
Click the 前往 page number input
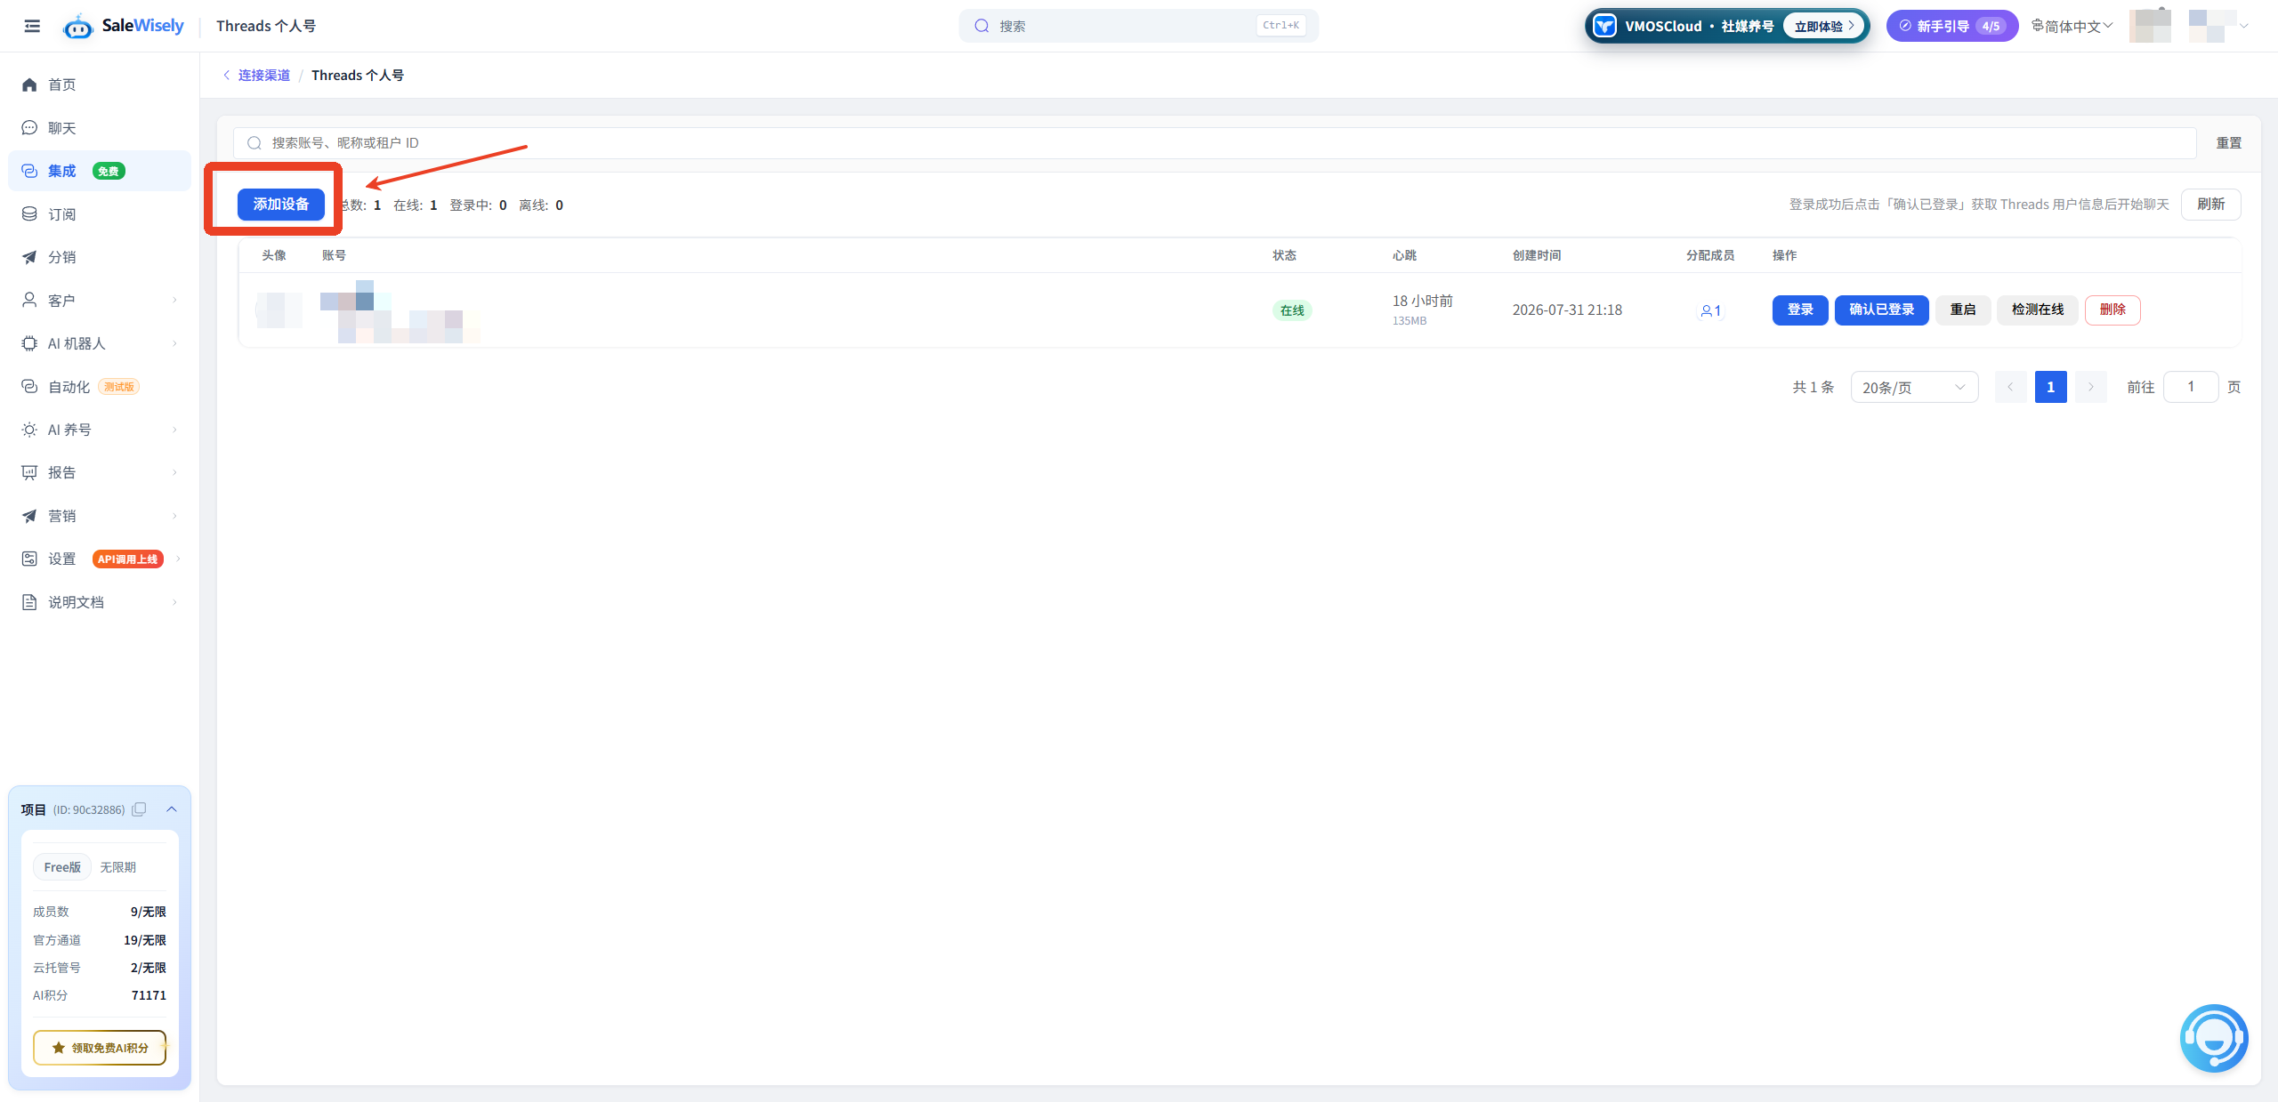pos(2191,387)
